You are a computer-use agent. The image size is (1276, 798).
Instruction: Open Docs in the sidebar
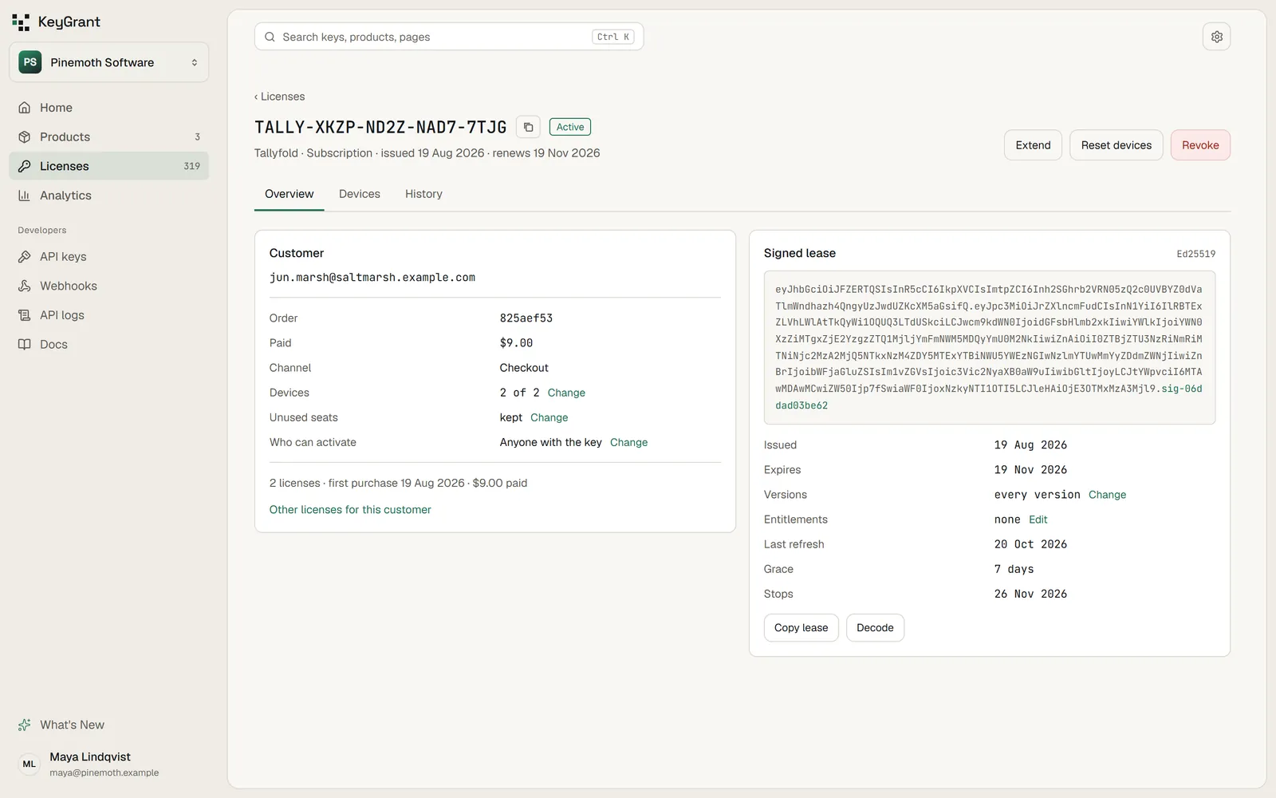tap(108, 345)
